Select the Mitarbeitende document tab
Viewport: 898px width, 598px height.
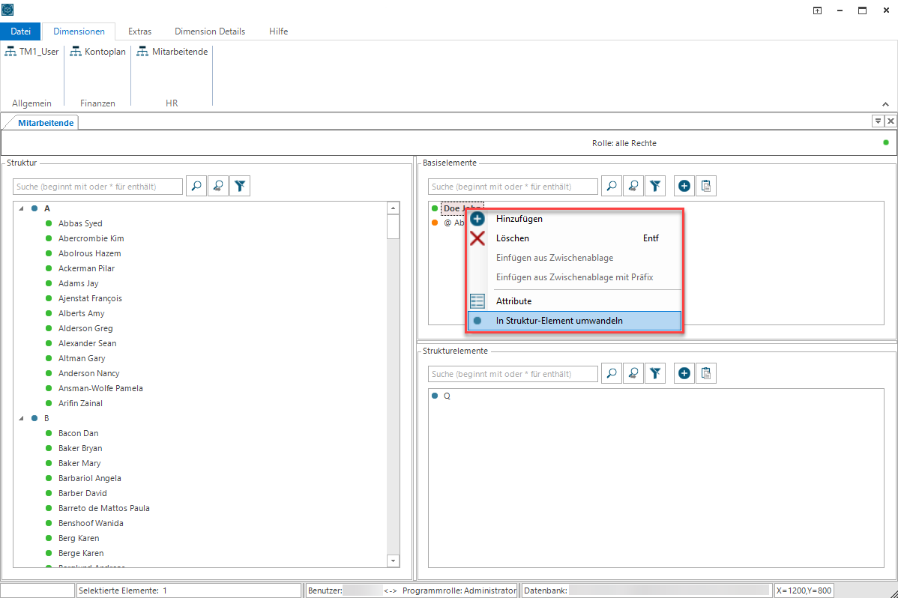[46, 123]
